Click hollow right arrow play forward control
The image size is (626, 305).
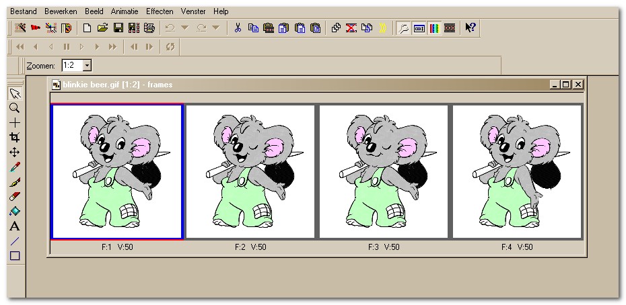point(82,47)
